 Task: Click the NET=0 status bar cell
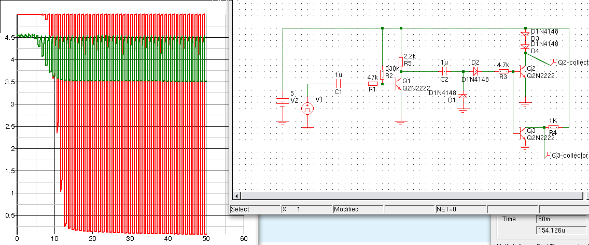pos(460,209)
